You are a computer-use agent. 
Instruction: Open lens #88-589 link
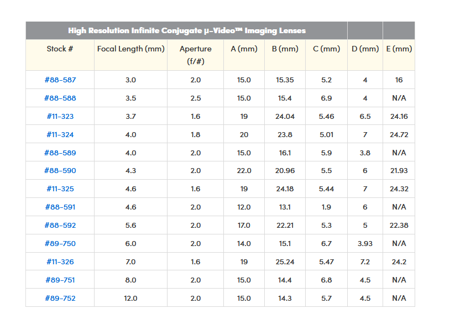(60, 153)
